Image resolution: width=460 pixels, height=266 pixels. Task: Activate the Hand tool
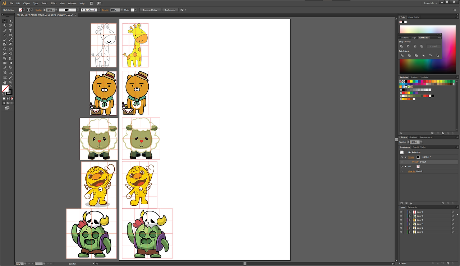coord(5,82)
